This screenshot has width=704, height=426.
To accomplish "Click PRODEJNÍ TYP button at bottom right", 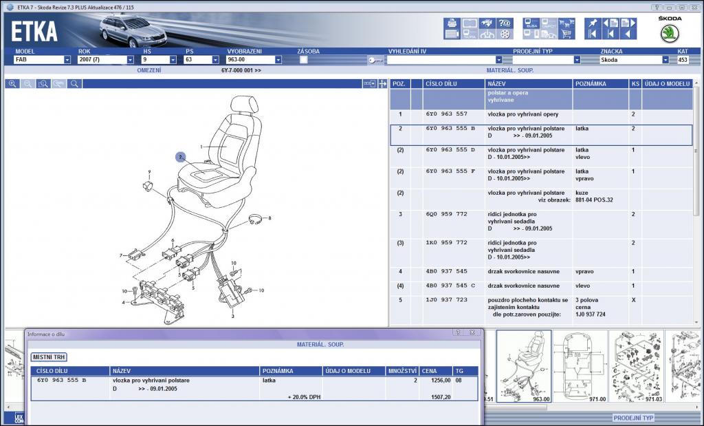I will pos(633,418).
